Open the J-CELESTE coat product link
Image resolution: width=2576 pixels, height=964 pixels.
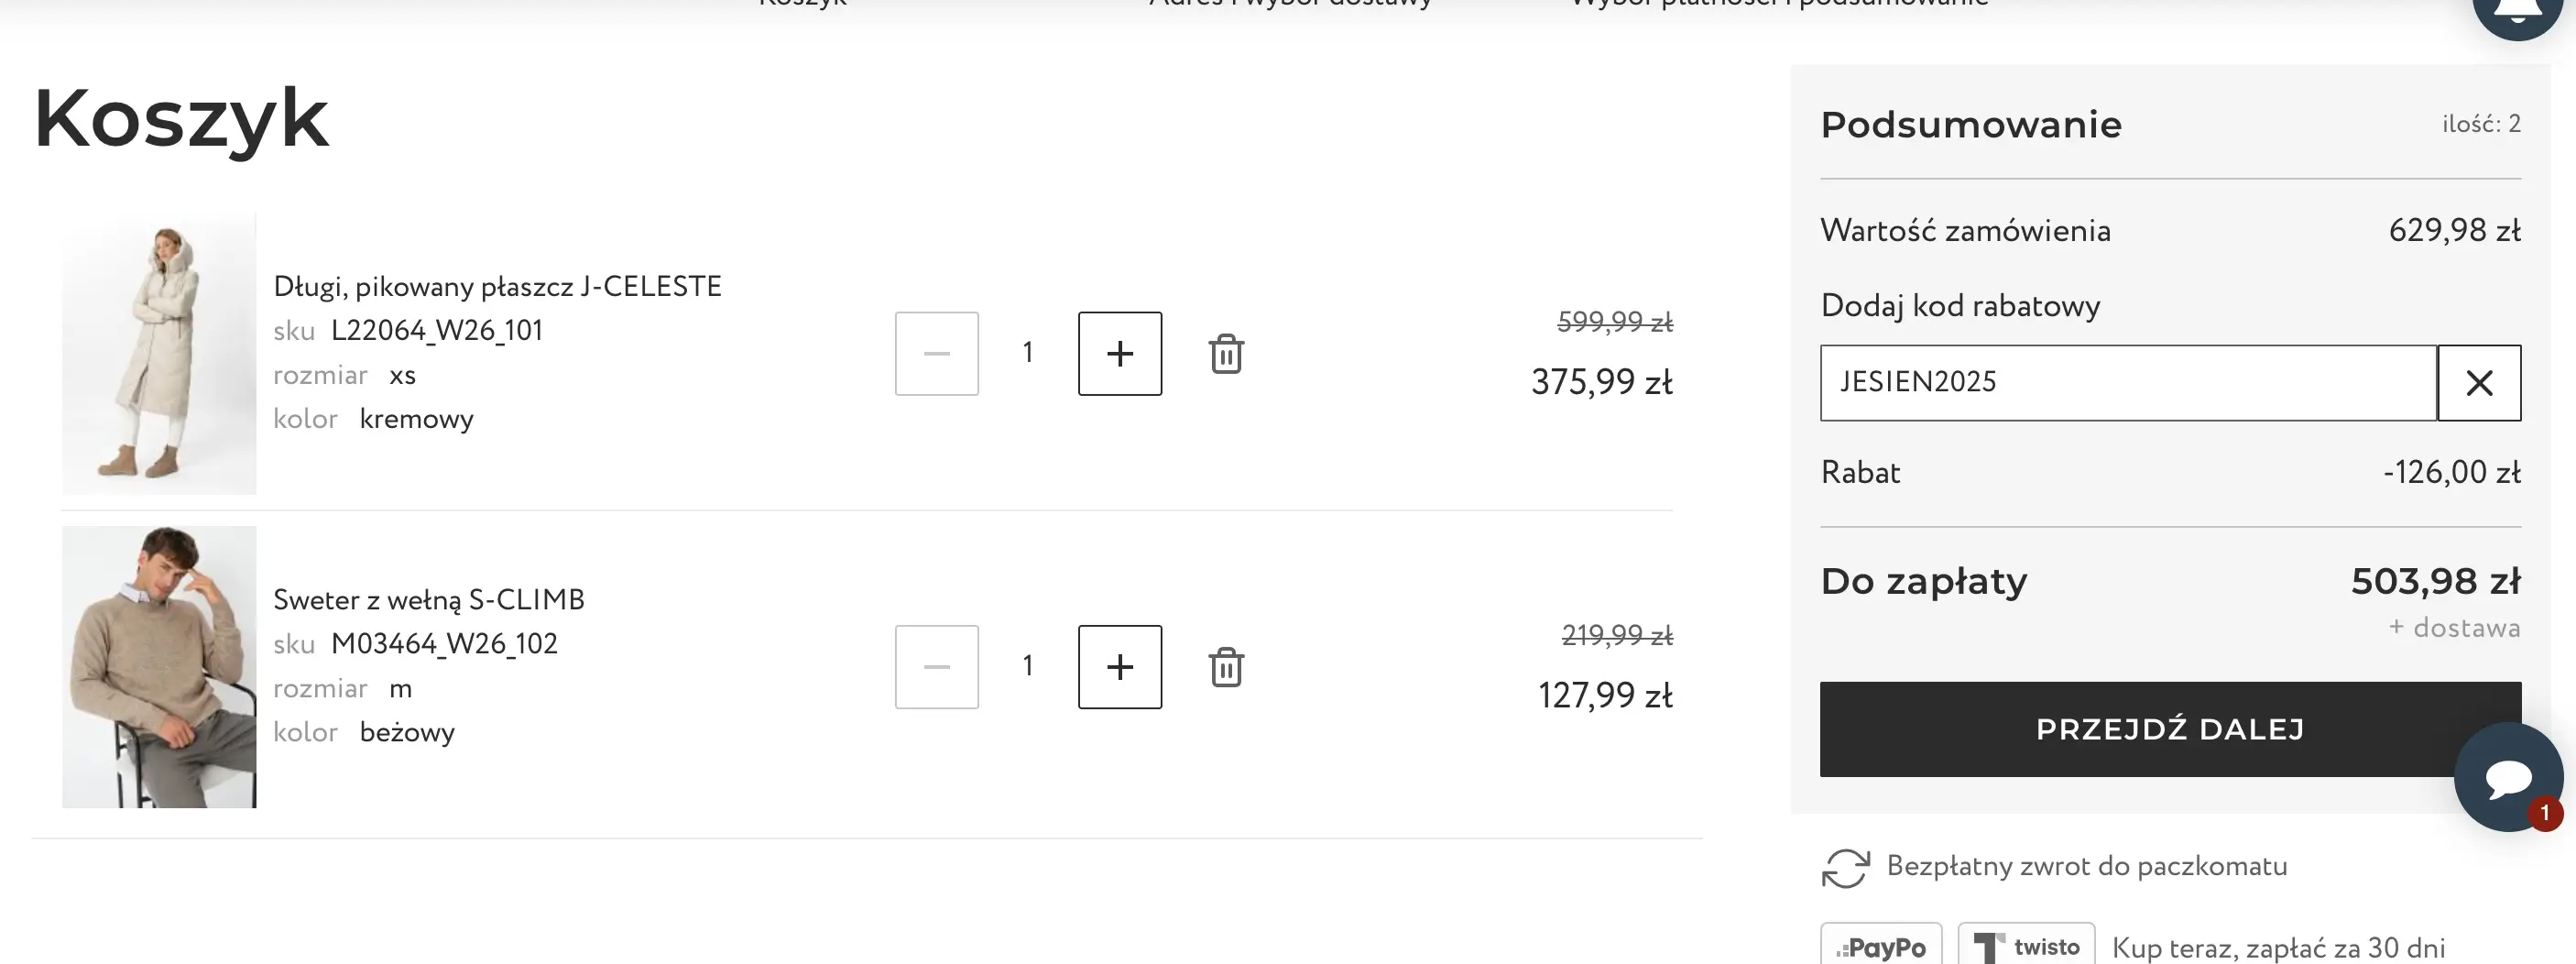[497, 287]
